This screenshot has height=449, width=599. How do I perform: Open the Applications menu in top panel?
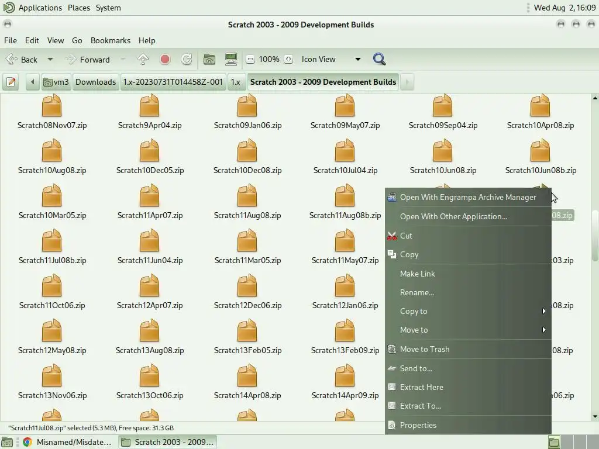pyautogui.click(x=40, y=8)
